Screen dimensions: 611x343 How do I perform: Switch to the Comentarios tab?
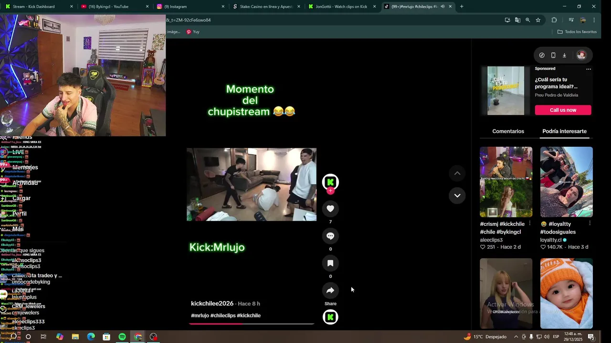(x=508, y=131)
